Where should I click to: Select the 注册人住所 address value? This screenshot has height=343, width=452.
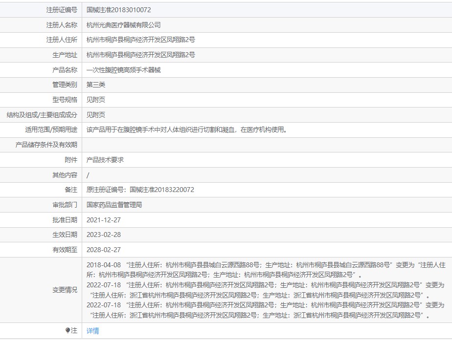point(141,40)
